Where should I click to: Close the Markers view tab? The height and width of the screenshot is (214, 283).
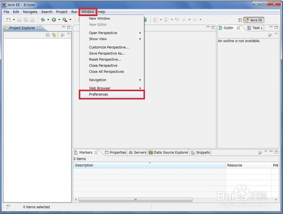click(96, 153)
